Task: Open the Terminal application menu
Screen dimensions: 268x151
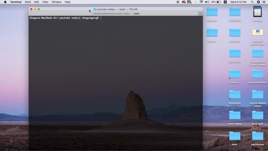Action: point(16,2)
